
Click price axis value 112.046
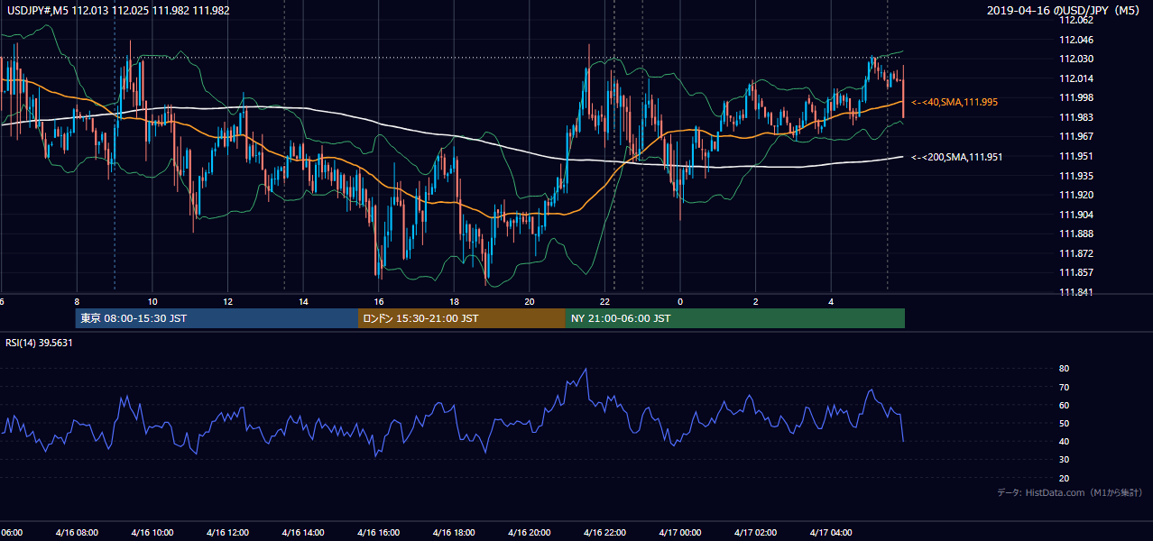[x=1075, y=40]
